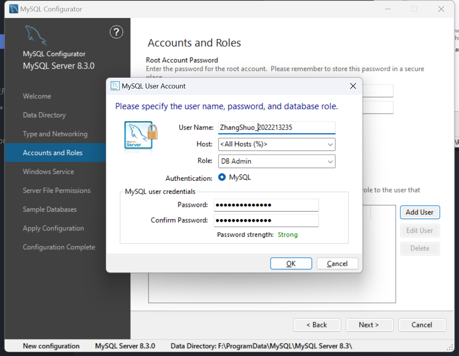Go to the Type and Networking step

pyautogui.click(x=55, y=134)
